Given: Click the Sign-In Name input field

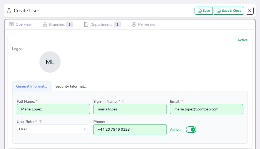Looking at the screenshot, I should click(130, 109).
